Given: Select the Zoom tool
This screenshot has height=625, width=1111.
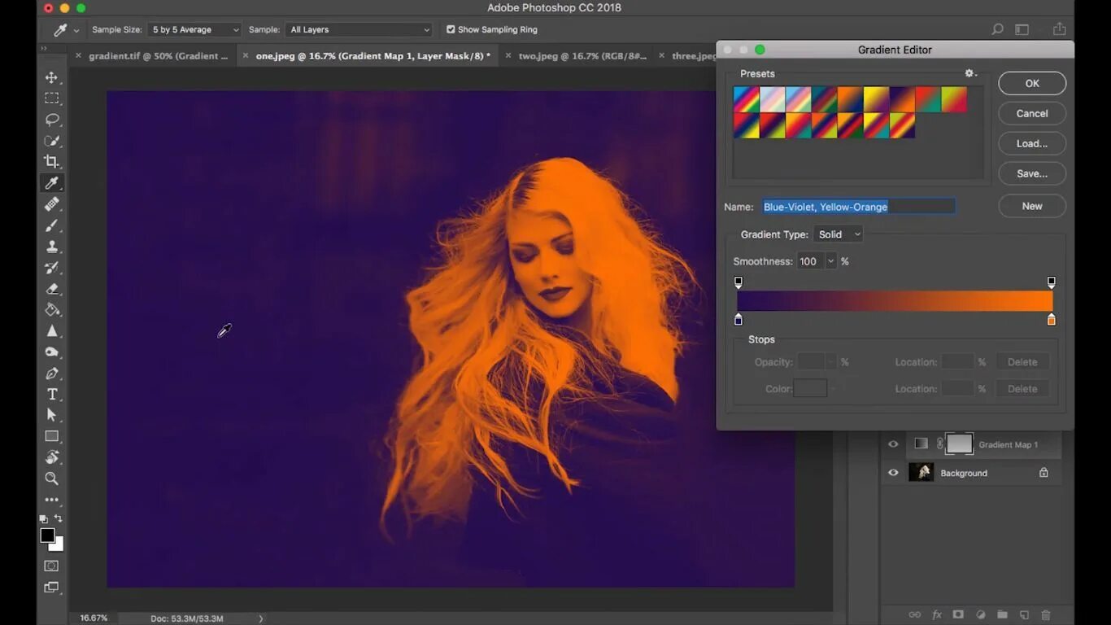Looking at the screenshot, I should point(51,479).
